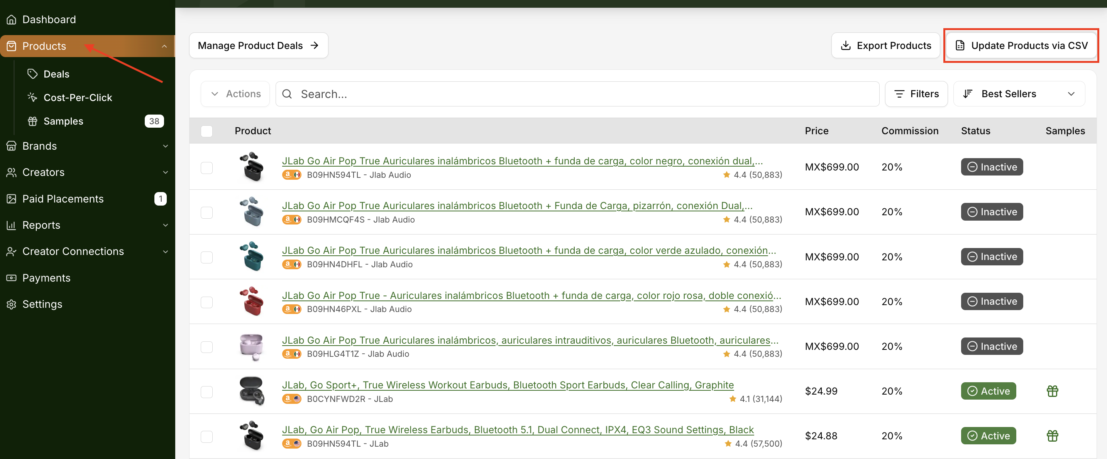
Task: Check the box for product B09HMCQF4S
Action: click(x=207, y=212)
